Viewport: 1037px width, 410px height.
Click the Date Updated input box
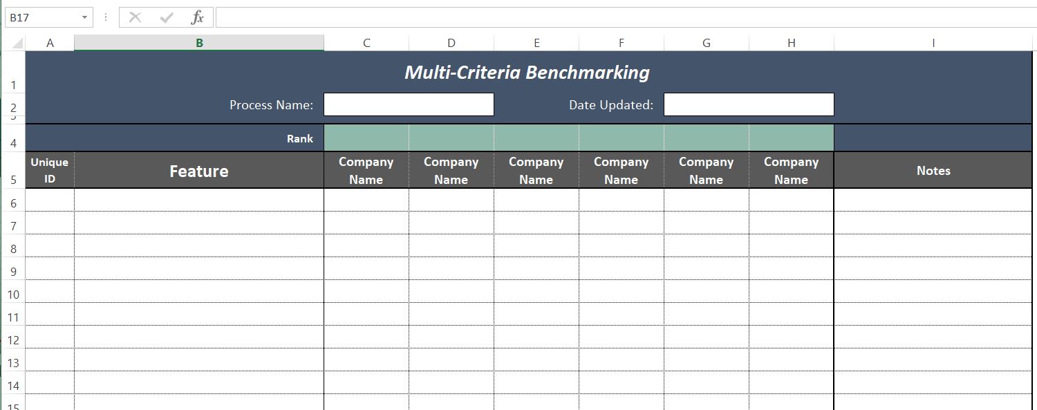(x=749, y=104)
